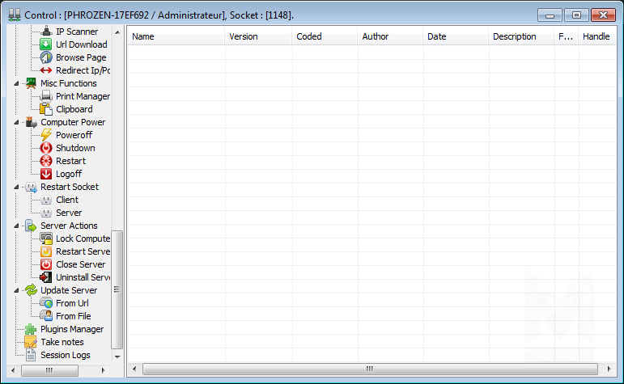Collapse the Update Server tree node
Viewport: 624px width, 384px height.
pyautogui.click(x=18, y=290)
